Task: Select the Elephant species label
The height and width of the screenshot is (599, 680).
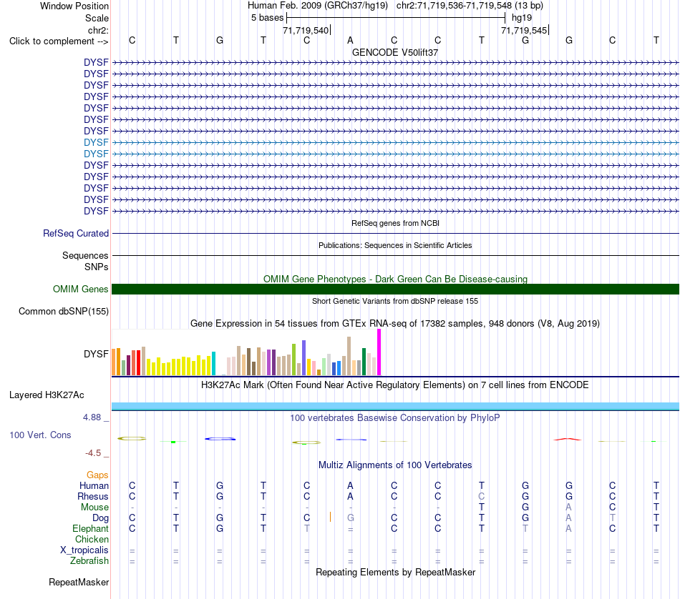Action: click(x=90, y=528)
